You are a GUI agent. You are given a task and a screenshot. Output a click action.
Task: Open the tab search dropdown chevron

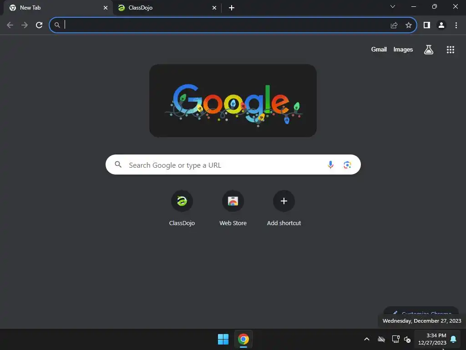point(393,6)
